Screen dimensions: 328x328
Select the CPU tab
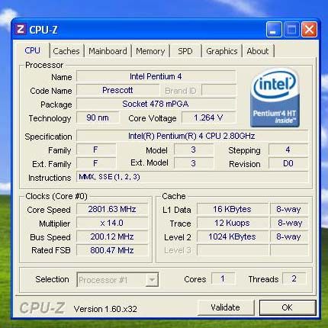(32, 50)
